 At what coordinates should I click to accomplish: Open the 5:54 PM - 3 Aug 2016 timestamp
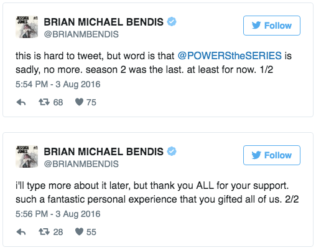click(58, 84)
